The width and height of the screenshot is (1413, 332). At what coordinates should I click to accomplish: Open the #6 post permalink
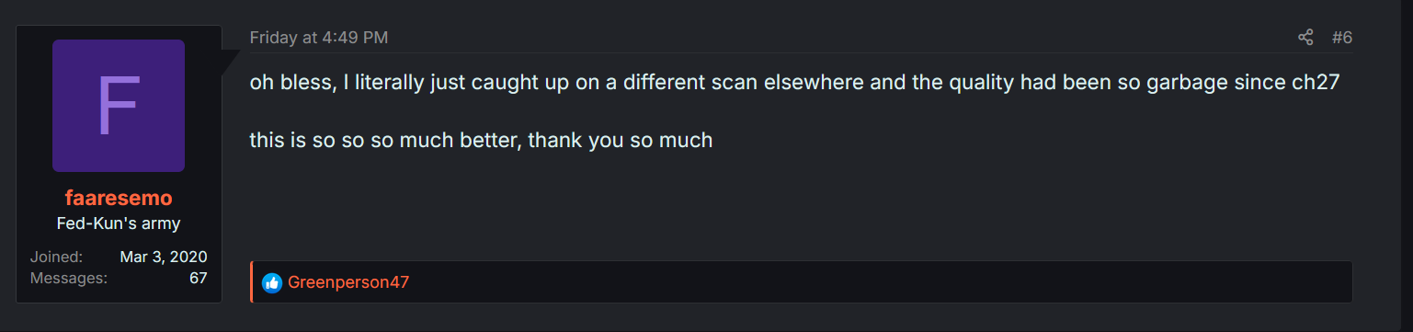pos(1342,38)
